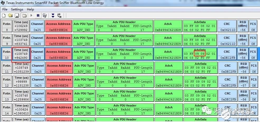Click Access Address 0x8E89BED6 in packet 12 row

tap(59, 82)
